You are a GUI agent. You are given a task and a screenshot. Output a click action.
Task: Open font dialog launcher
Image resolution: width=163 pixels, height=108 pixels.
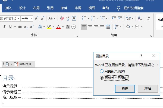coord(77,36)
